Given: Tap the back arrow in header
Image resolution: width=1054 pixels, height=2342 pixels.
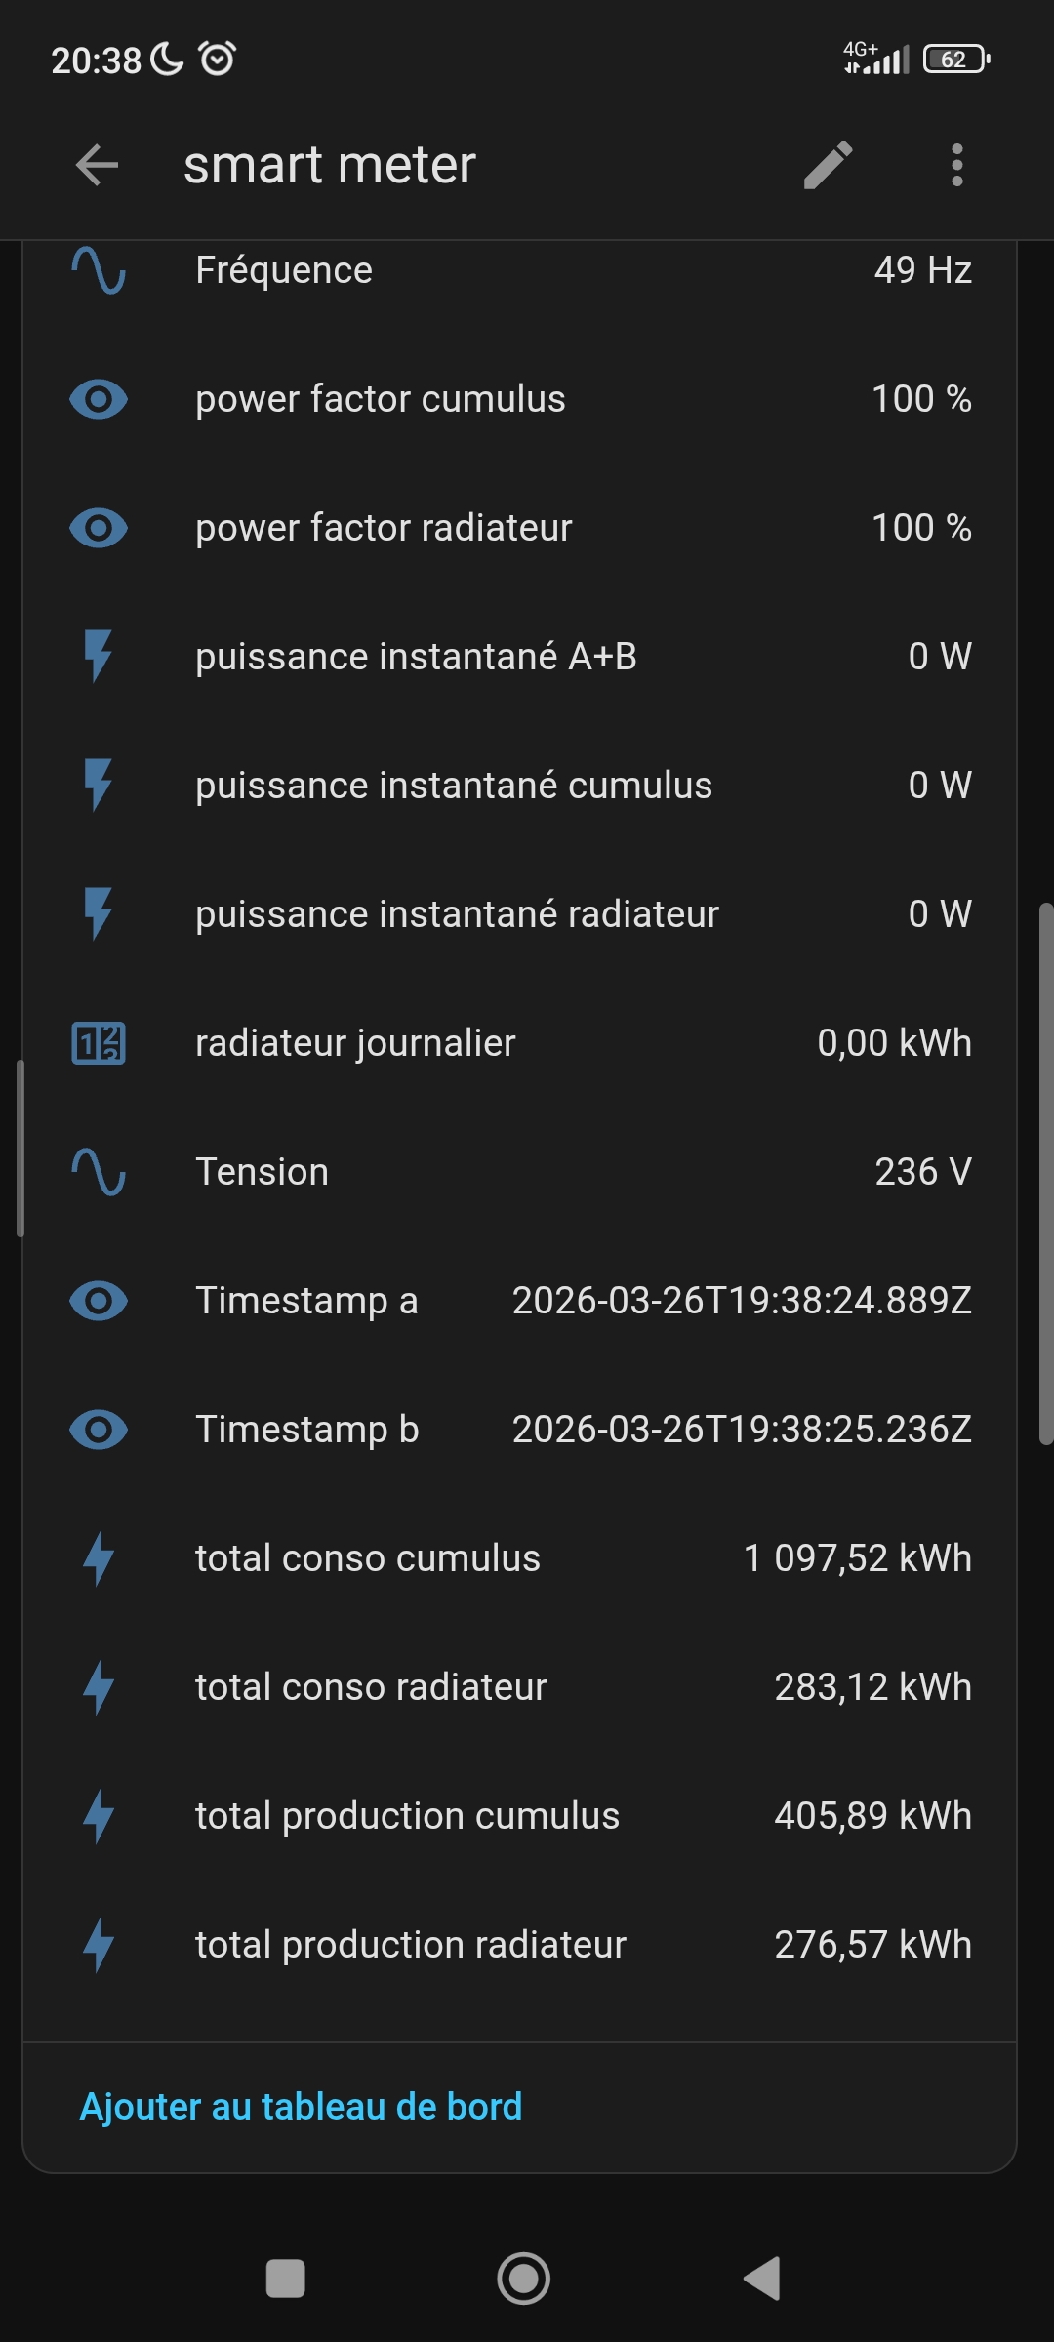Looking at the screenshot, I should coord(97,165).
